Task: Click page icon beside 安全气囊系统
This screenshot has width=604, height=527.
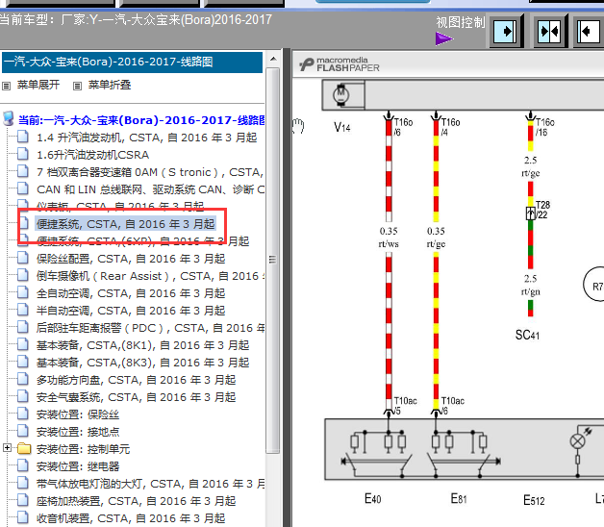Action: click(23, 396)
